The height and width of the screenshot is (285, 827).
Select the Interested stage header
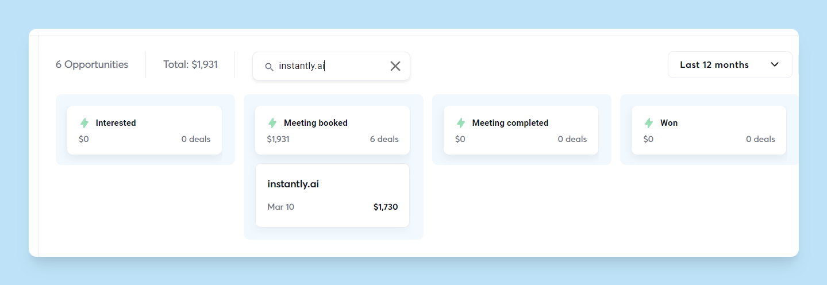point(144,130)
